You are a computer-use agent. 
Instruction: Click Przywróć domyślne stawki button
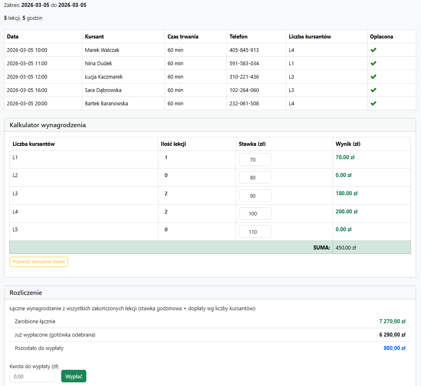click(39, 262)
